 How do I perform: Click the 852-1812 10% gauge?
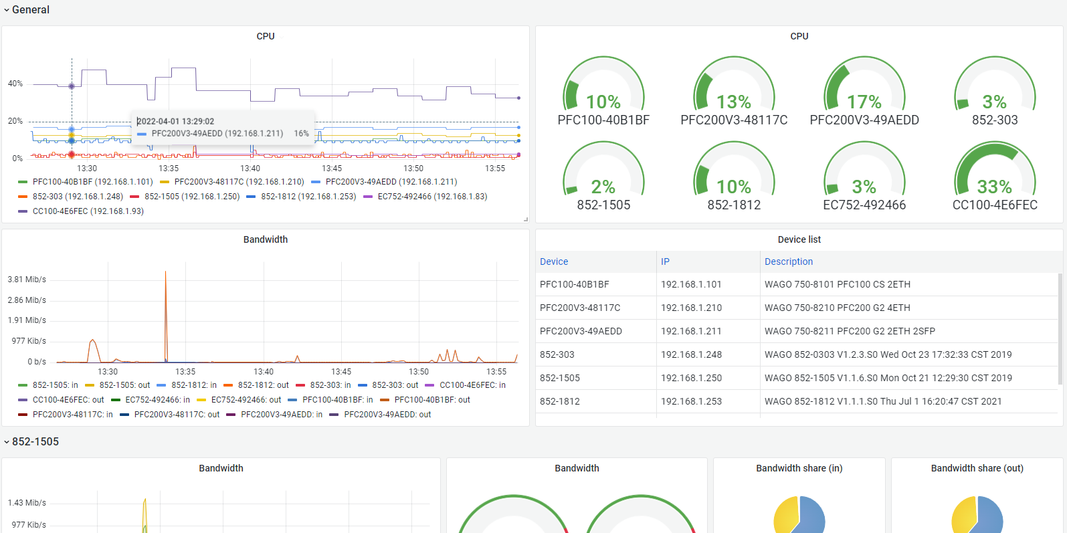pos(734,175)
